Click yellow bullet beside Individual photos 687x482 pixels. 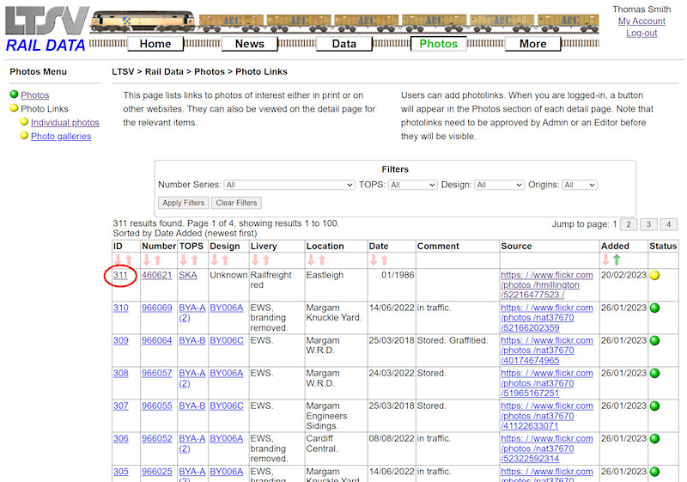pyautogui.click(x=24, y=122)
